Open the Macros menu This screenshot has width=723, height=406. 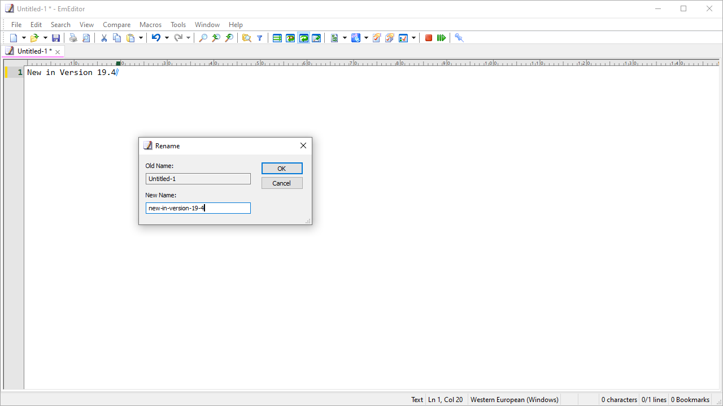coord(151,25)
